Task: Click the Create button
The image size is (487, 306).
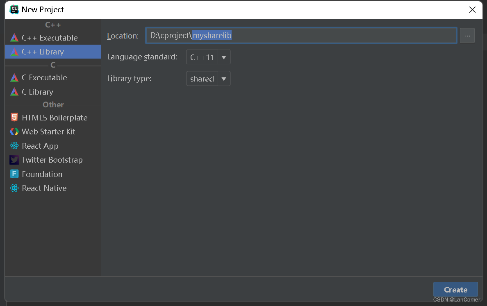Action: tap(455, 290)
